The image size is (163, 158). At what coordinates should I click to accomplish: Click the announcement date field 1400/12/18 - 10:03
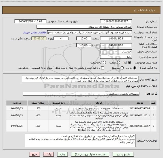pyautogui.click(x=31, y=21)
